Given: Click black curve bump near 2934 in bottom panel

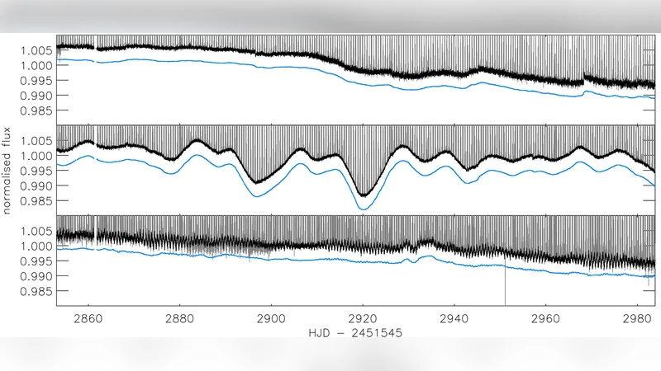Looking at the screenshot, I should tap(426, 242).
